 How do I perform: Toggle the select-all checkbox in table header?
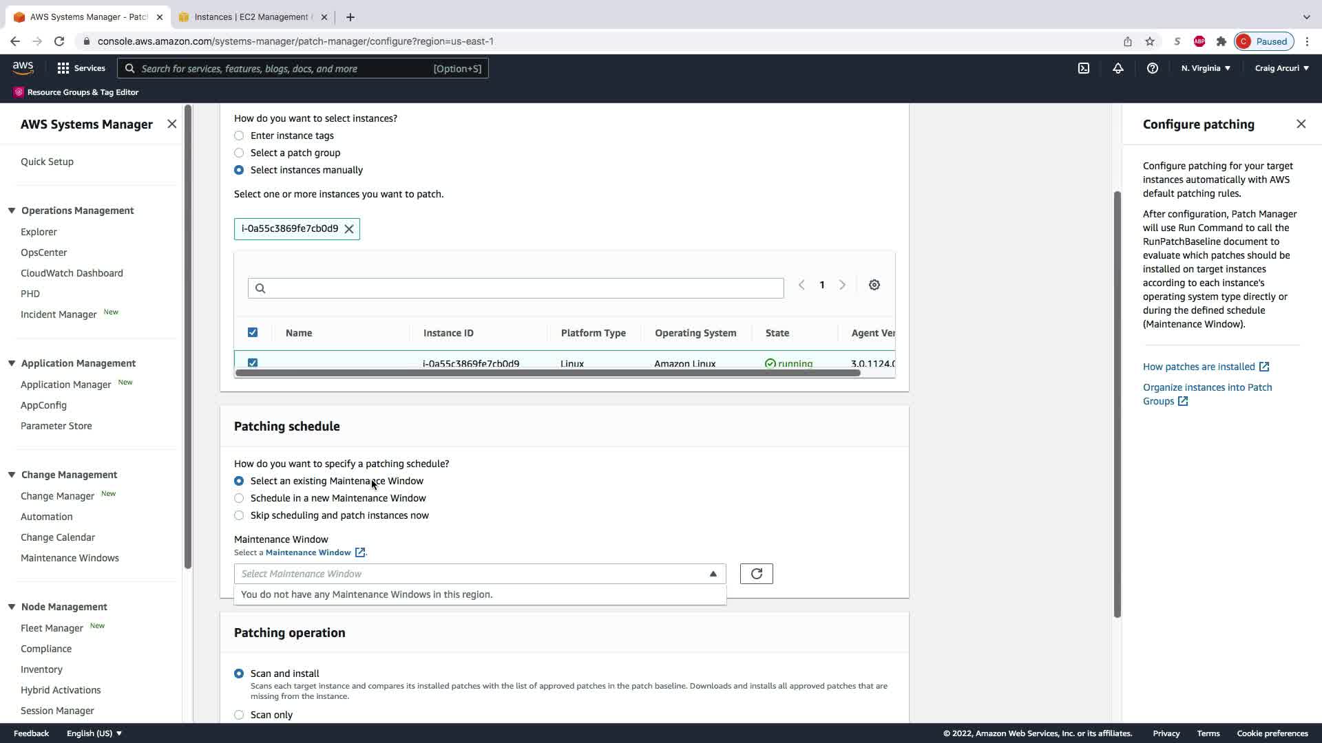coord(253,332)
